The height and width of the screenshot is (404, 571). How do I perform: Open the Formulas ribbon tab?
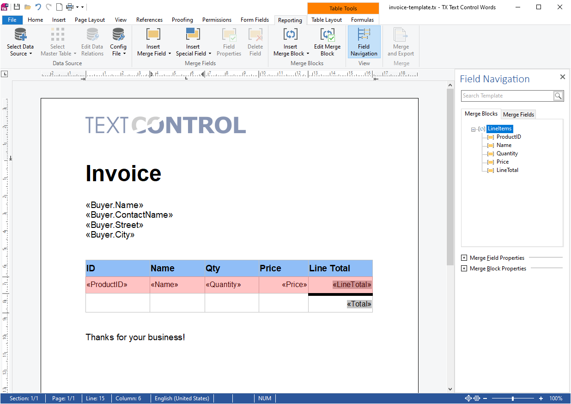(363, 20)
